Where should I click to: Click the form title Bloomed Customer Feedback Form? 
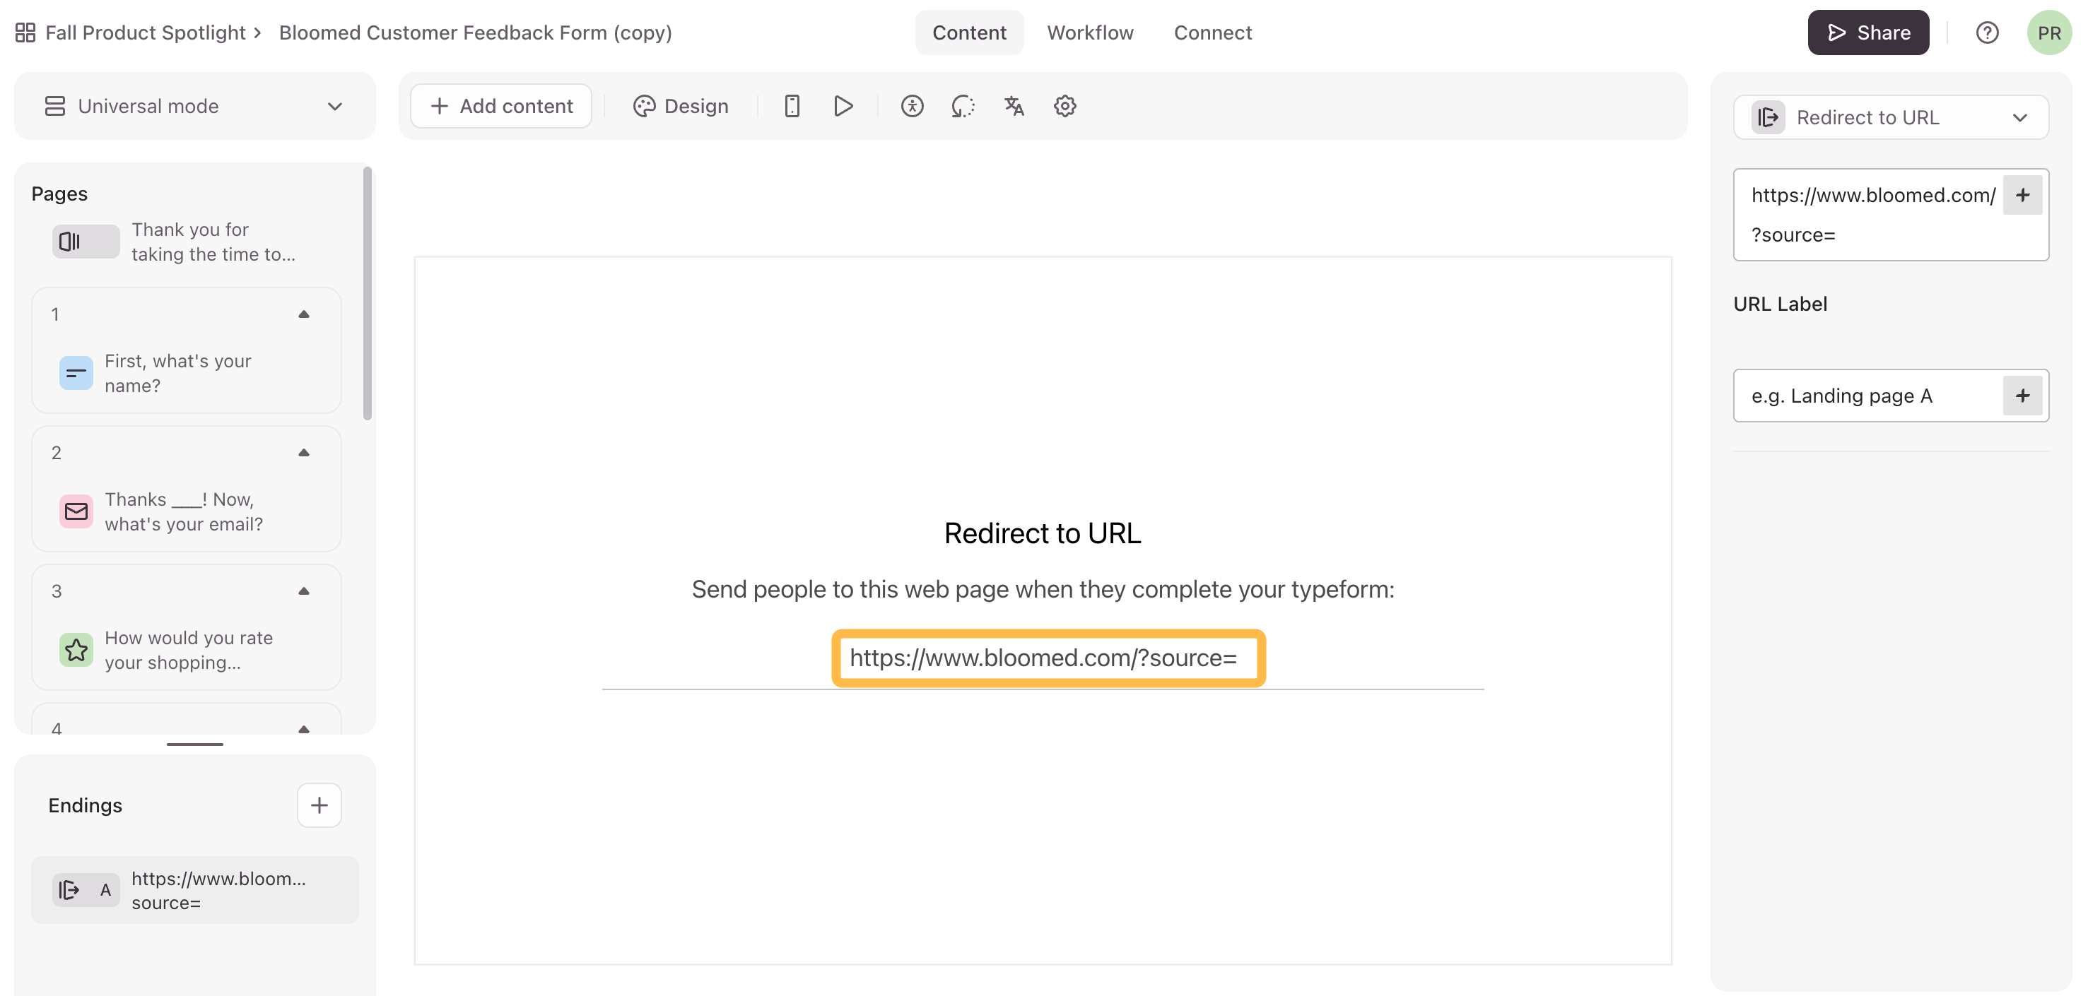(475, 32)
